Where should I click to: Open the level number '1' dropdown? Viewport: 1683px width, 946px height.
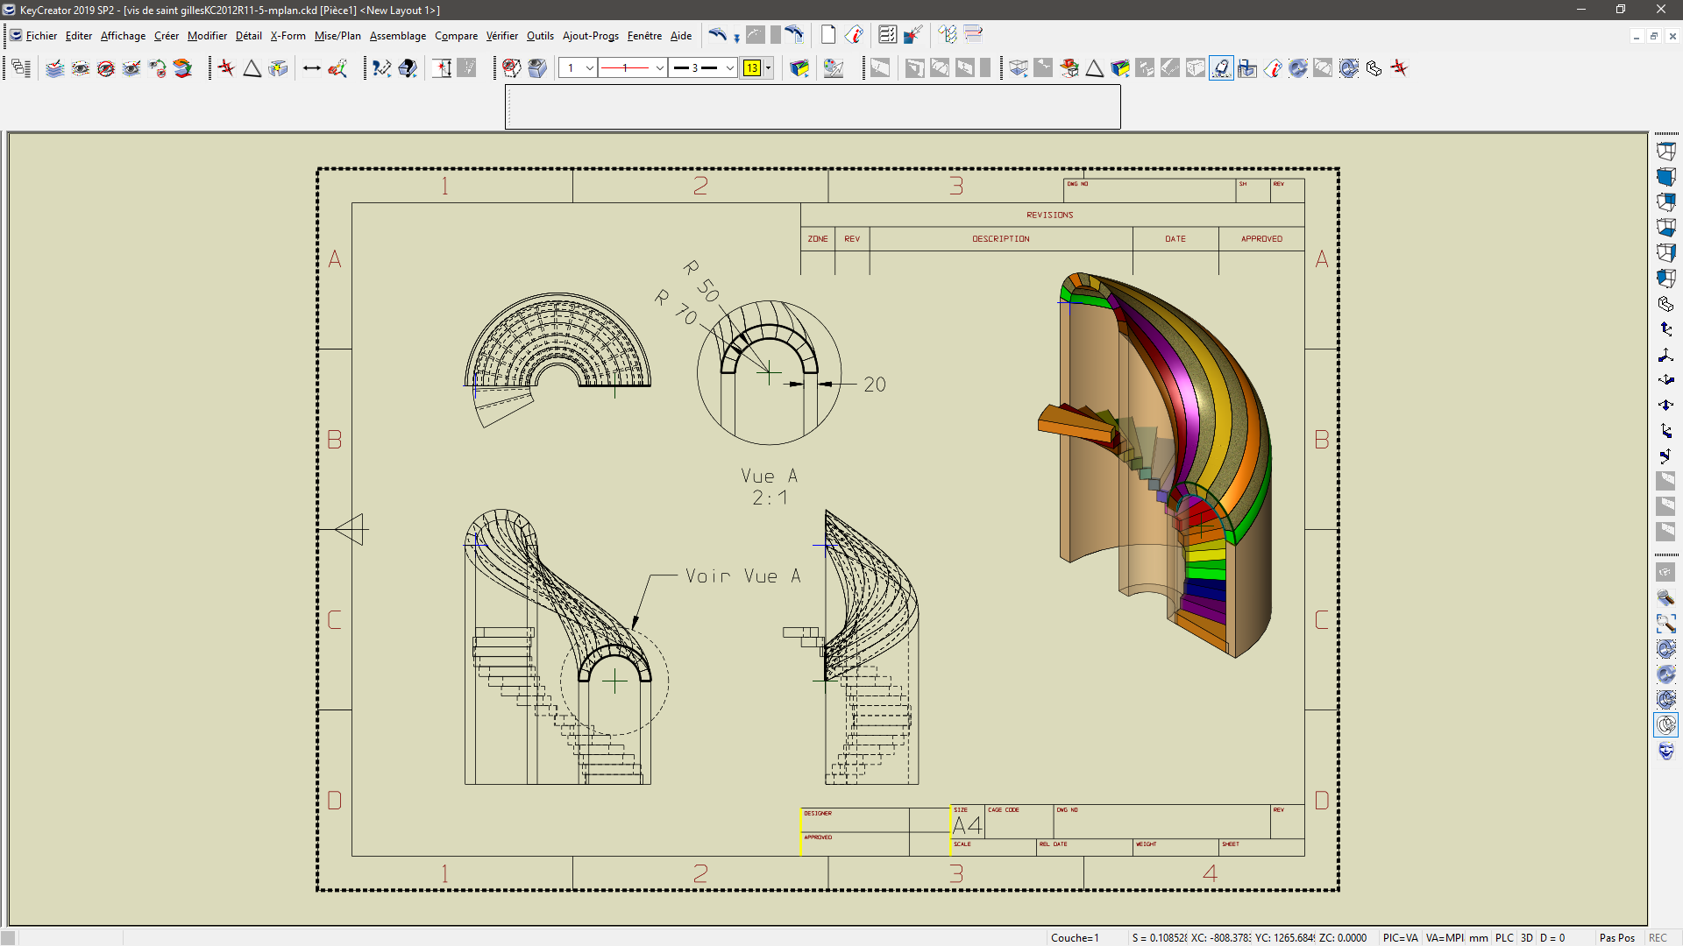(x=590, y=68)
